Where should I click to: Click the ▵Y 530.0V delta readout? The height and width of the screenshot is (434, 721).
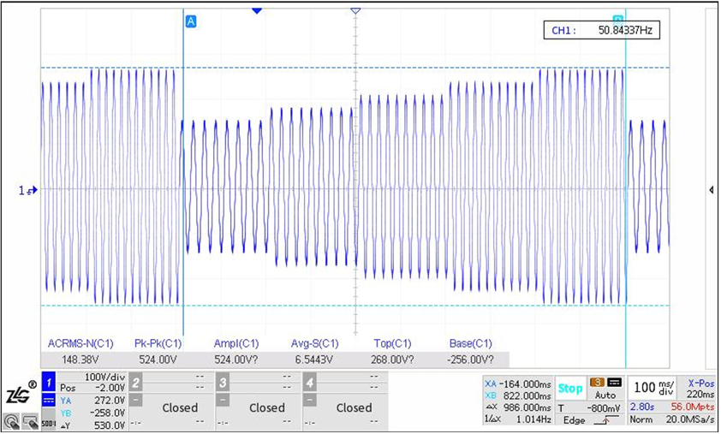(92, 425)
